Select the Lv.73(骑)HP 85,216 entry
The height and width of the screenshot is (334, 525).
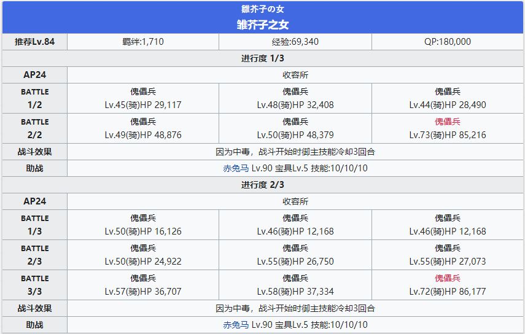pyautogui.click(x=447, y=135)
